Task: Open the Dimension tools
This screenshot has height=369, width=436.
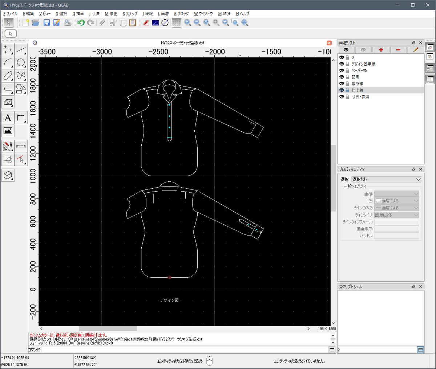Action: pos(21,117)
